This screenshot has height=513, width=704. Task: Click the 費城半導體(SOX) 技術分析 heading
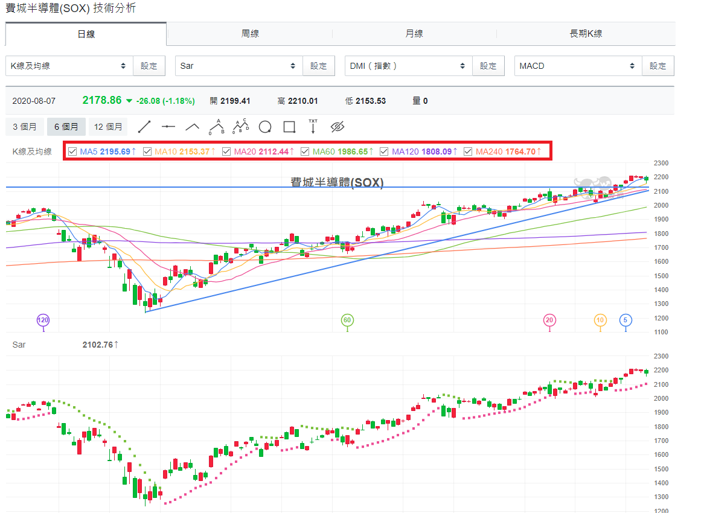coord(71,8)
